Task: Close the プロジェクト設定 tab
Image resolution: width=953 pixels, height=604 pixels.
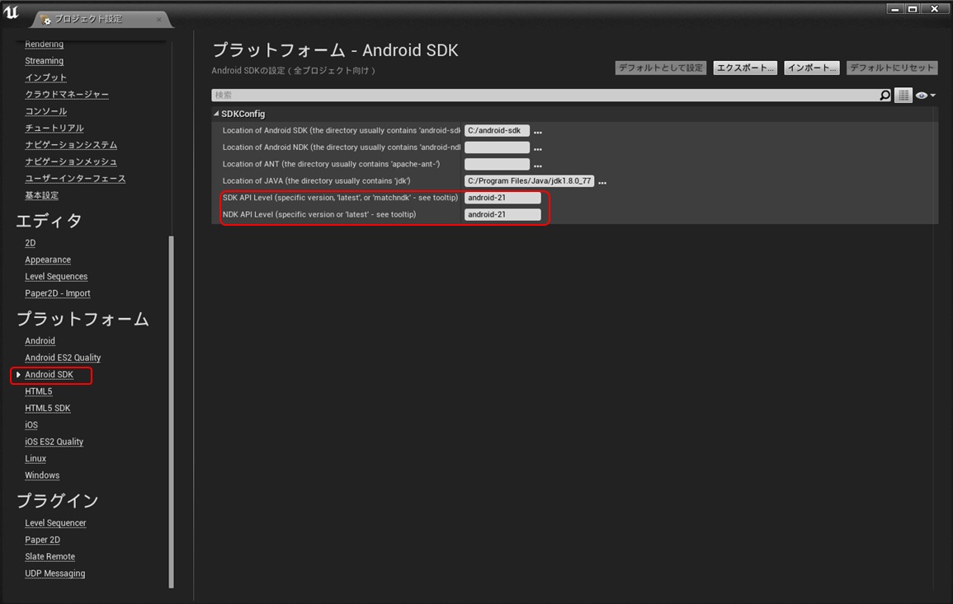Action: [159, 20]
